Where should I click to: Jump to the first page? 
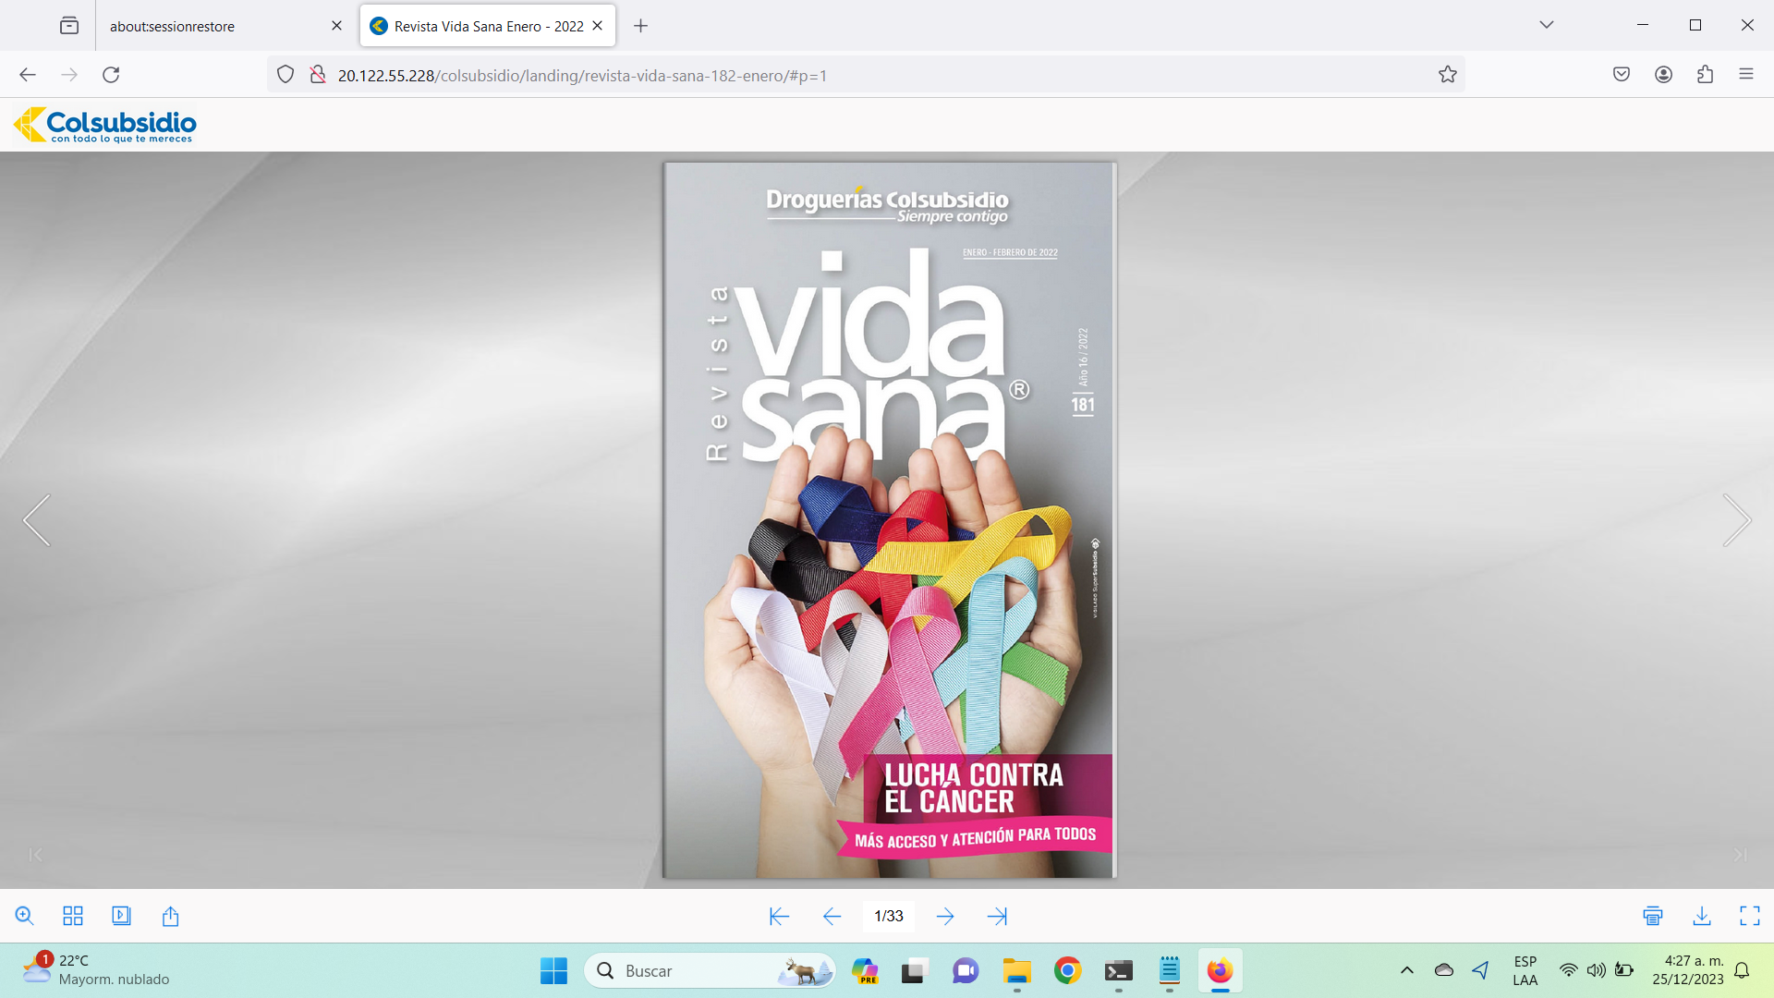pyautogui.click(x=779, y=916)
